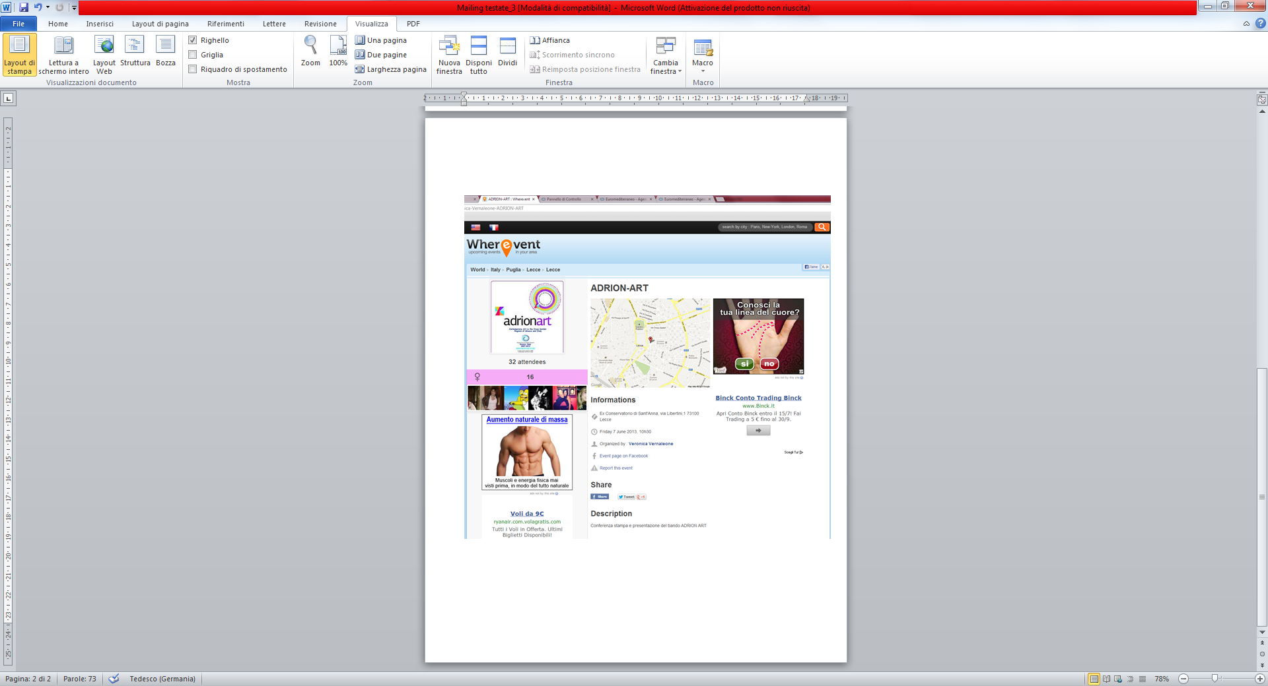Select Layout di stampa view

(x=19, y=55)
